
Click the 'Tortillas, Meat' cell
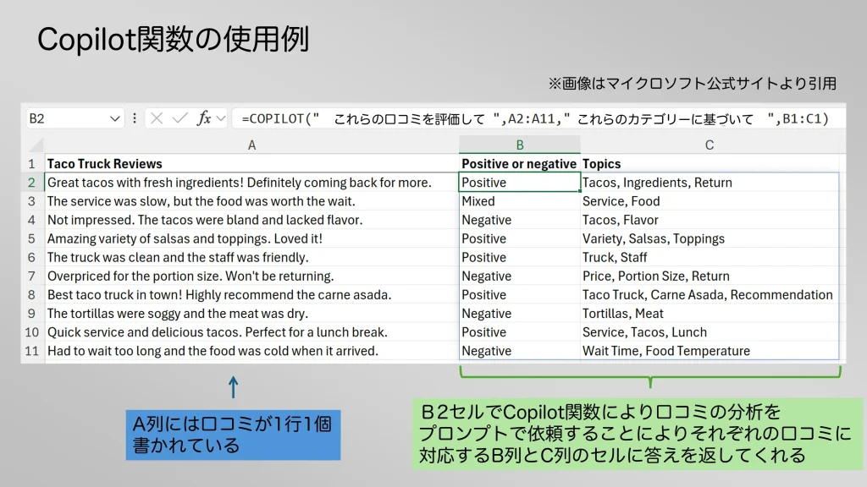click(x=710, y=314)
